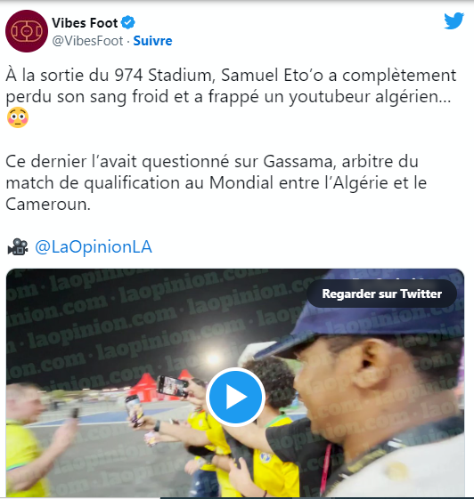Play the embedded video
Image resolution: width=474 pixels, height=499 pixels.
[x=235, y=397]
